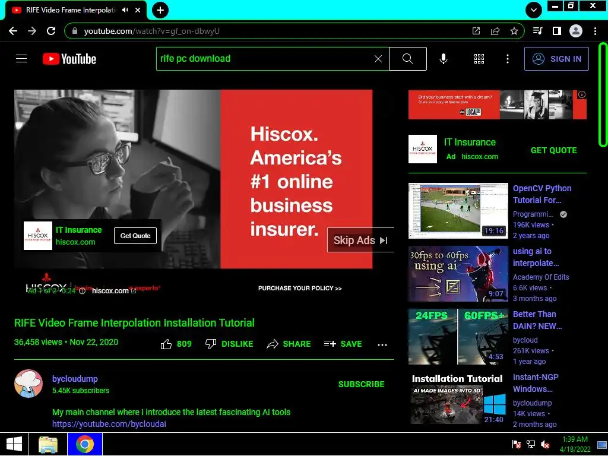Subscribe to bycloudump channel
The width and height of the screenshot is (608, 456).
tap(362, 384)
